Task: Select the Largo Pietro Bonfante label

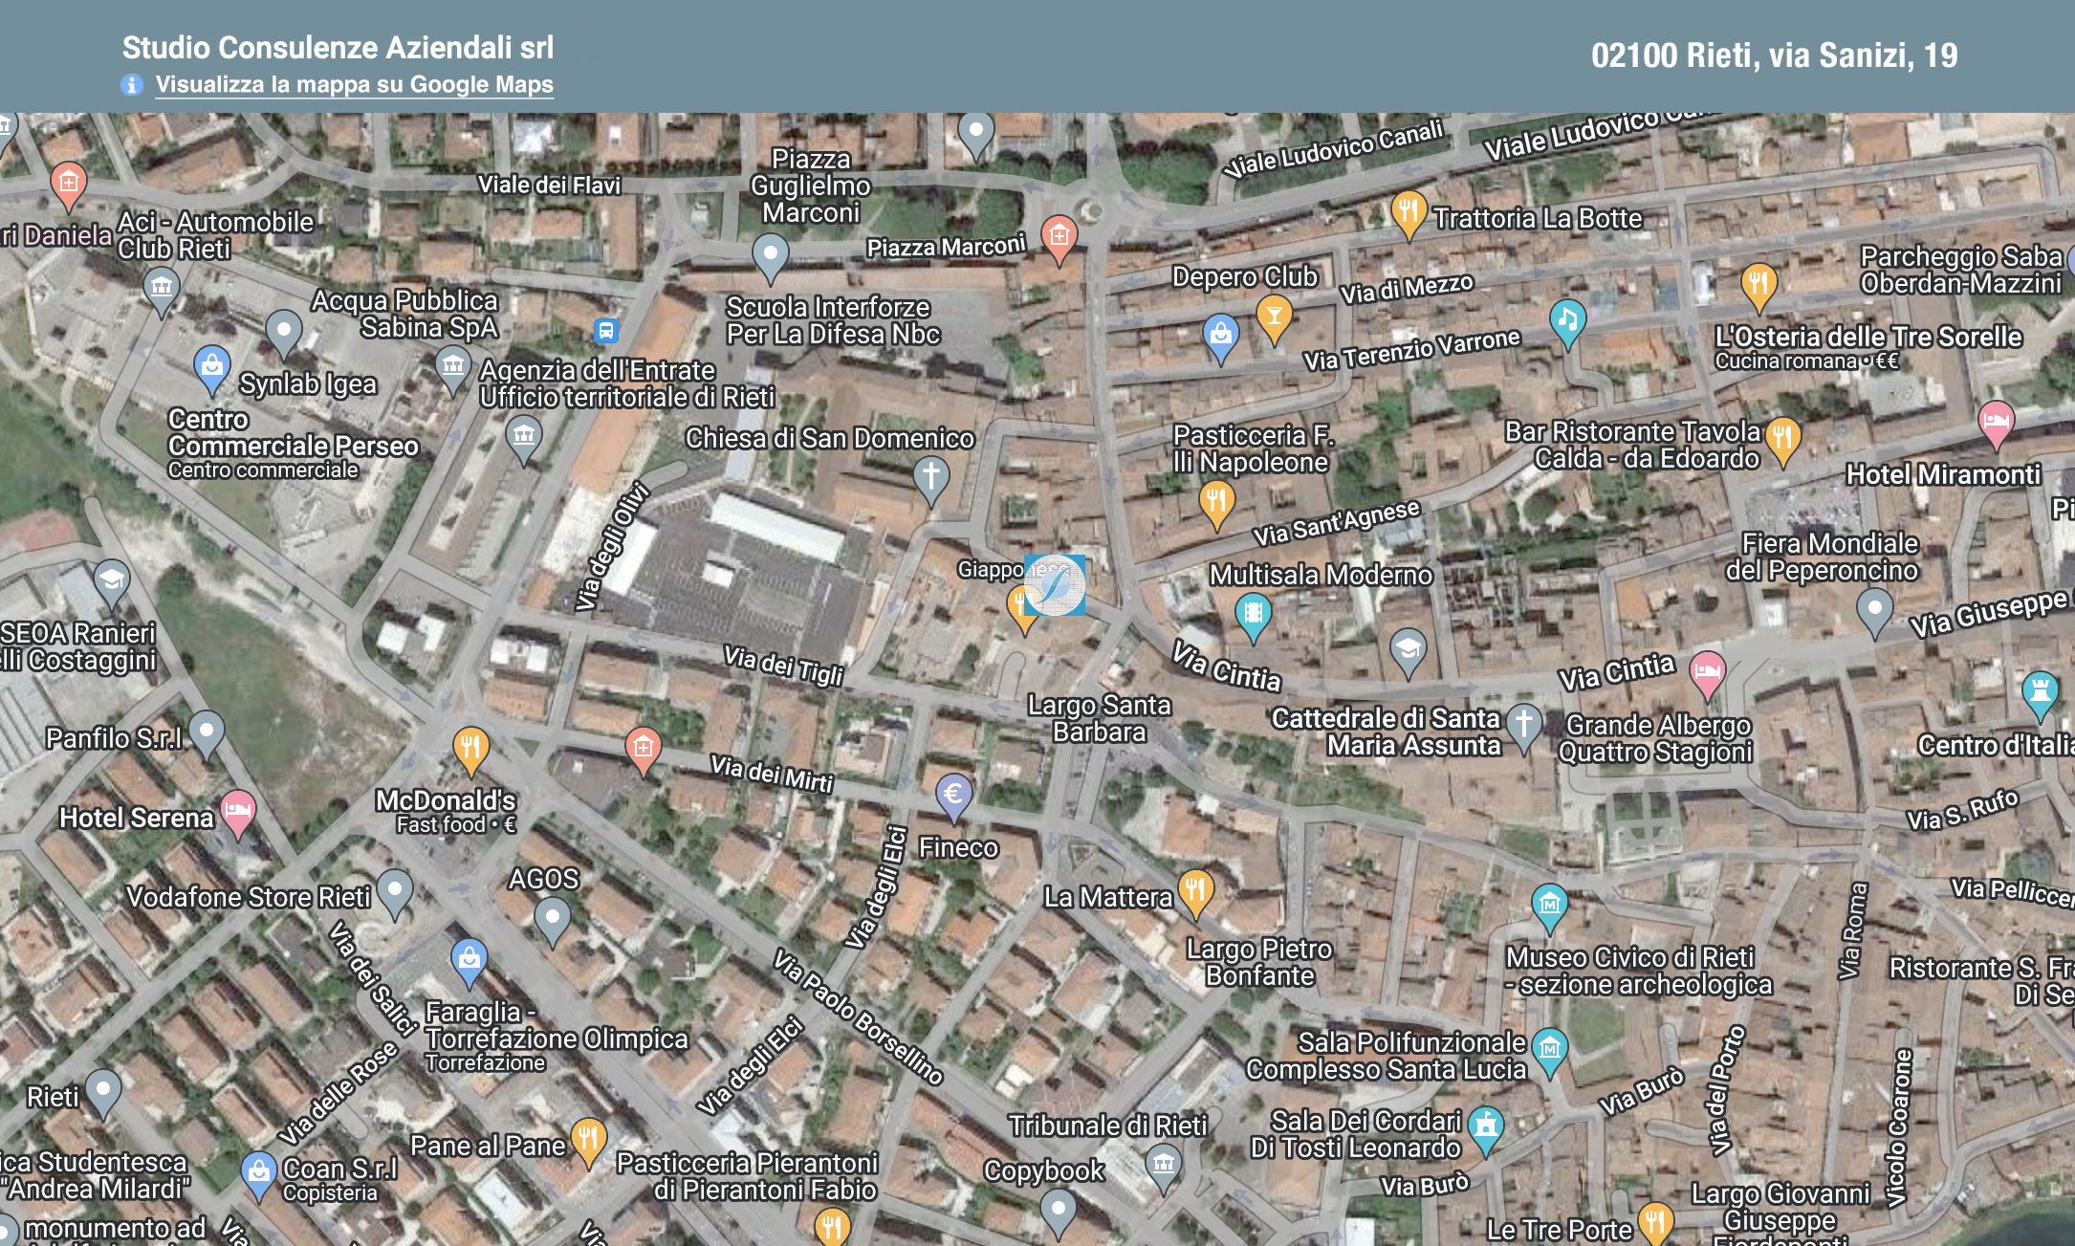Action: click(1259, 962)
